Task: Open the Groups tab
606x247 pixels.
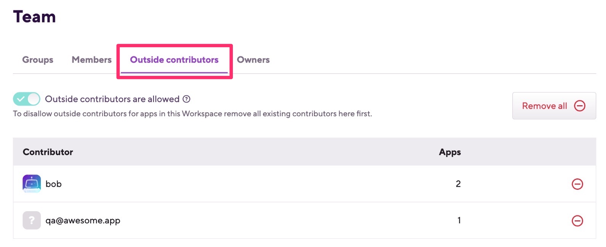Action: tap(38, 60)
